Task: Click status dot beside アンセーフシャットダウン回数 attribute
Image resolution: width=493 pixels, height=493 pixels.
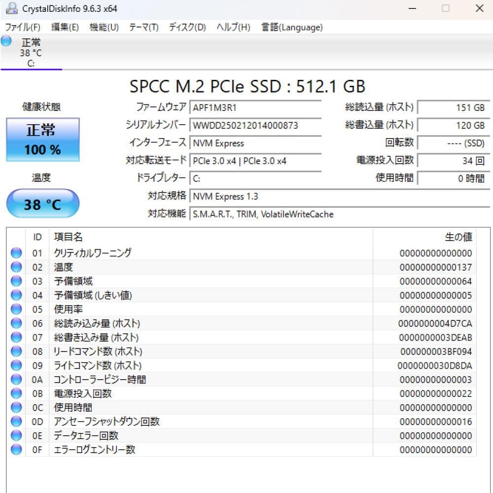Action: pos(16,422)
